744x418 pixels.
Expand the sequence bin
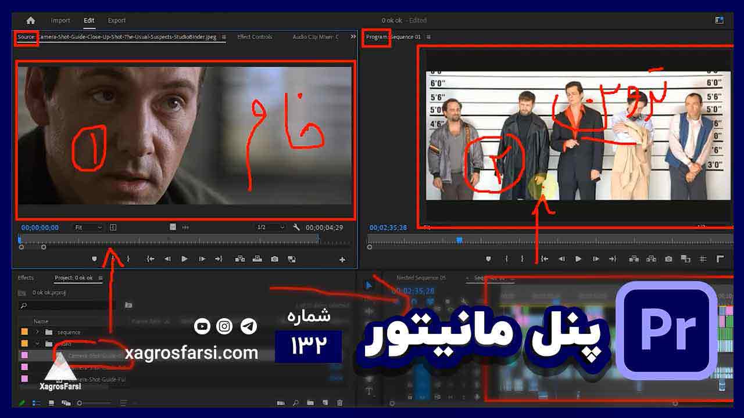point(38,332)
